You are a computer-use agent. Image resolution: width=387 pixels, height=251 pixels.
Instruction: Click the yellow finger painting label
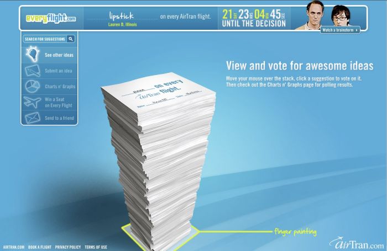[x=295, y=232]
